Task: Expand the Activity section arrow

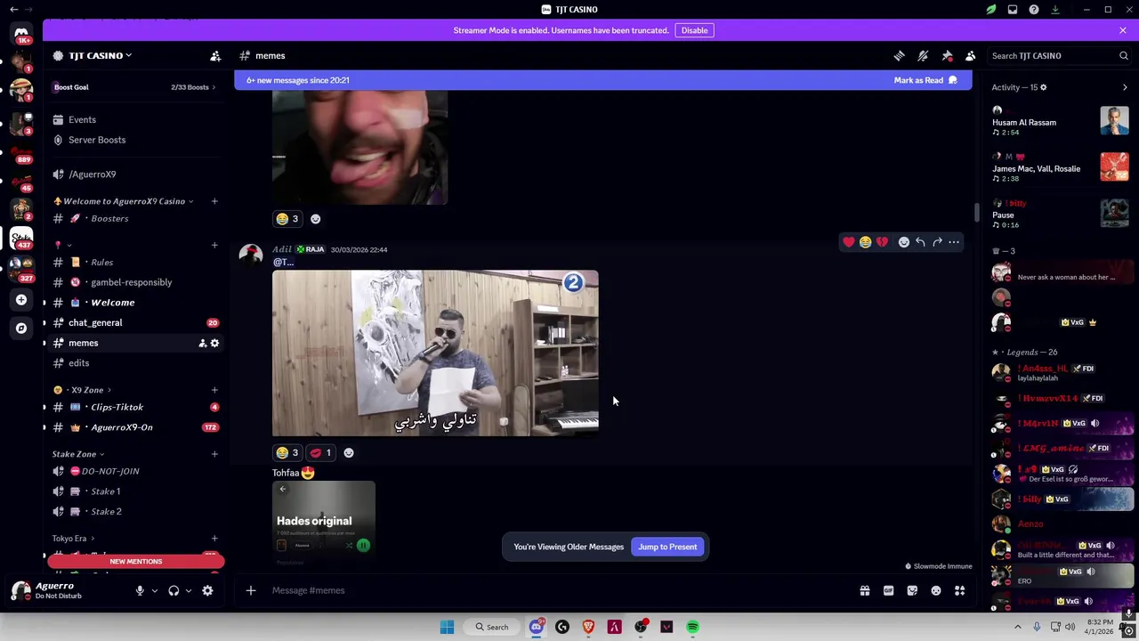Action: 1125,87
